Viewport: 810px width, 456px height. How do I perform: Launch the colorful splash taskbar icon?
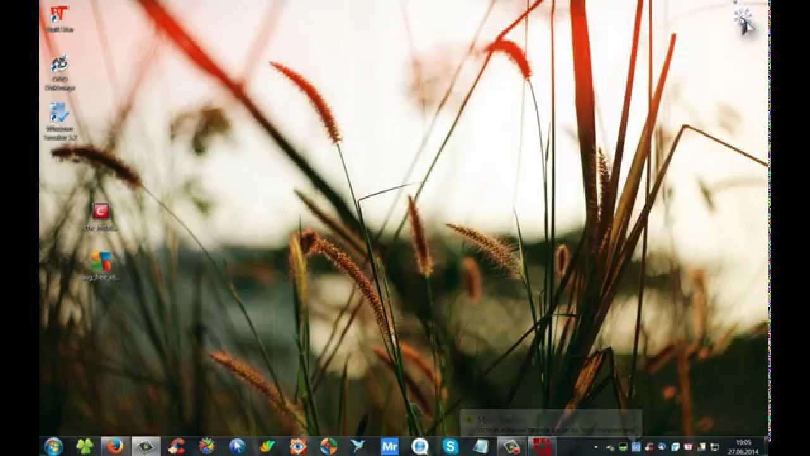[x=206, y=446]
